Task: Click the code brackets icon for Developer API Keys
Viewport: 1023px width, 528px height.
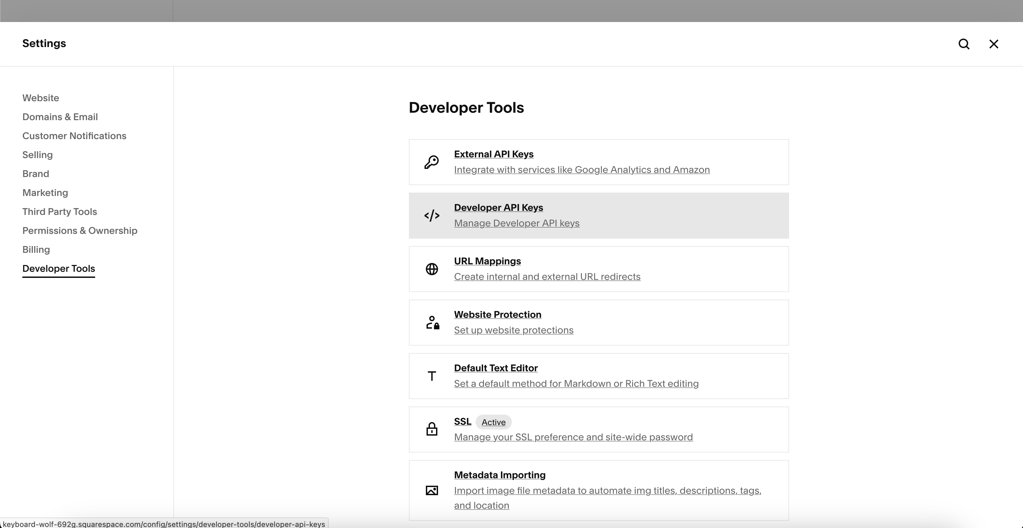Action: click(x=432, y=216)
